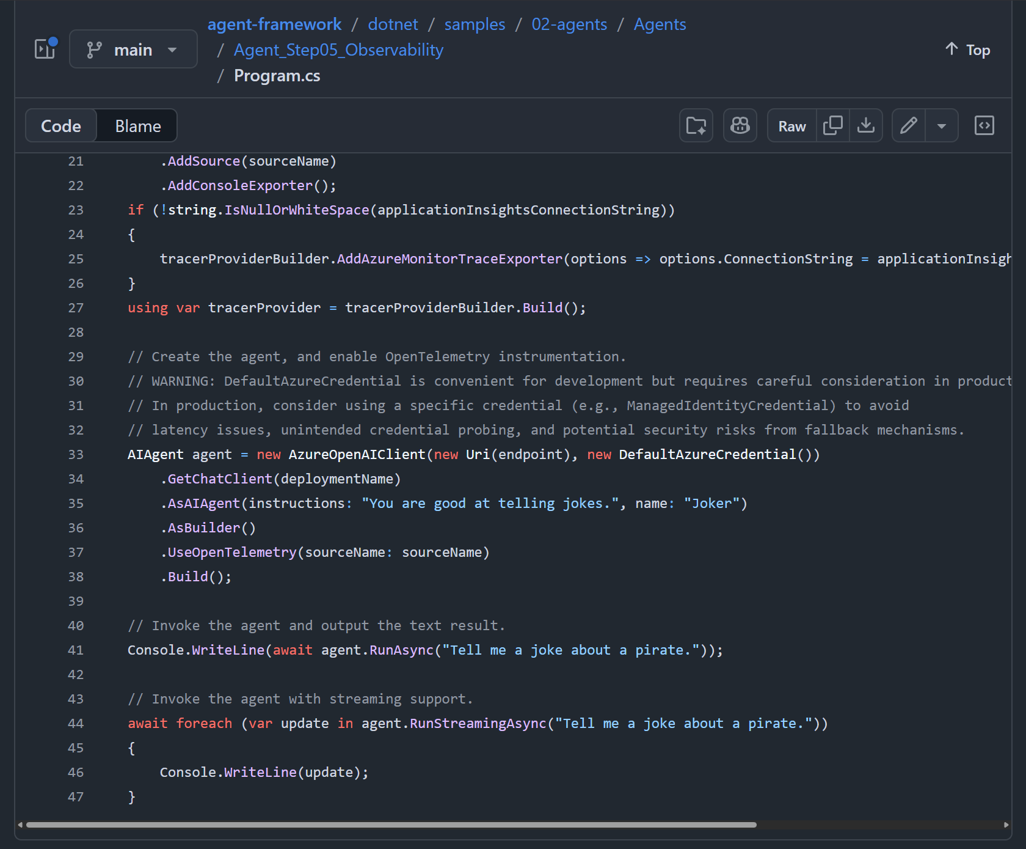
Task: Open the 02-agents folder breadcrumb
Action: [x=569, y=24]
